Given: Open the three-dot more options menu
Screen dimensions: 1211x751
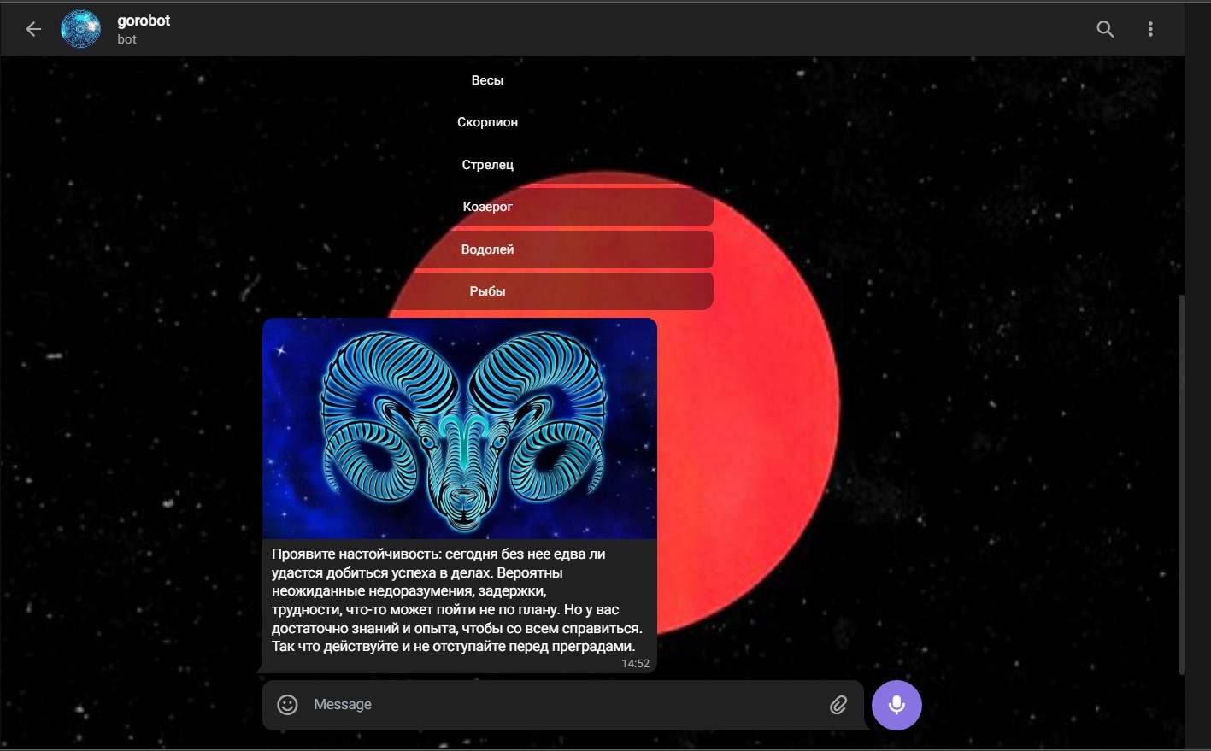Looking at the screenshot, I should pos(1150,29).
